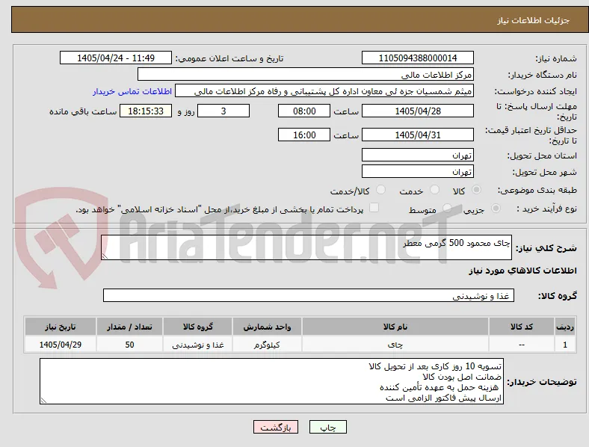
Task: Select the جزیی purchase type radio
Action: click(496, 208)
